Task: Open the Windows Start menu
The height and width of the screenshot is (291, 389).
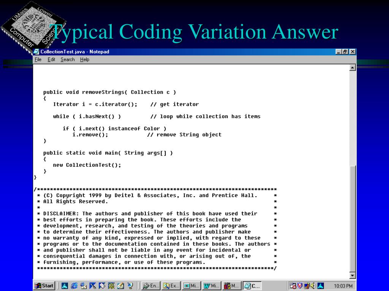Action: tap(44, 286)
